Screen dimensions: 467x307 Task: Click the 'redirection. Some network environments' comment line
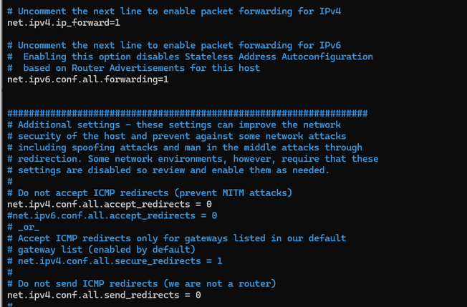tap(192, 159)
